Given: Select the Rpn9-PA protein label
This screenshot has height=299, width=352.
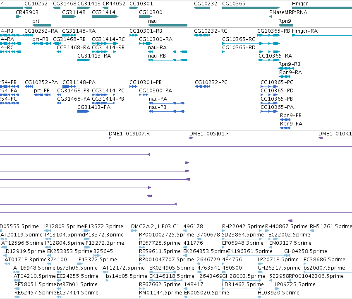Looking at the screenshot, I should point(291,124).
